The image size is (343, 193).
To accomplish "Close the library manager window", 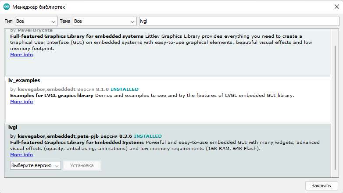I will coord(337,7).
